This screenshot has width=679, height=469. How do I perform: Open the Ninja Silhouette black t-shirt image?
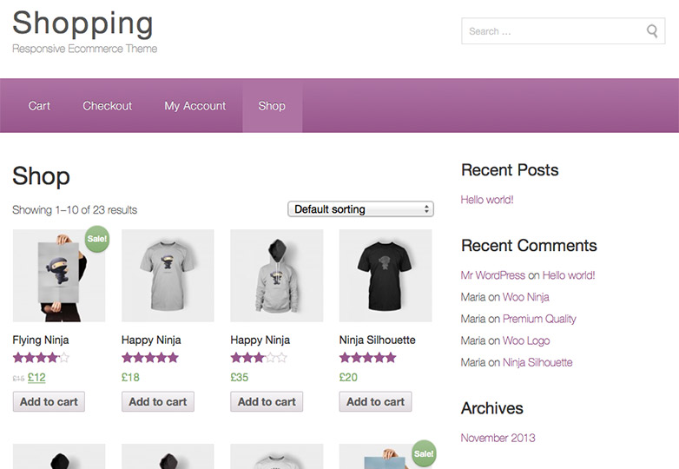386,276
